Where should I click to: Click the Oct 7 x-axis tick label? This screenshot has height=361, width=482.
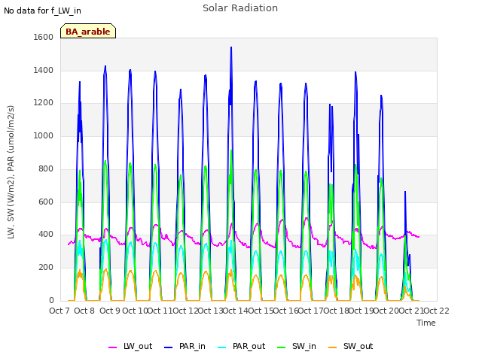click(59, 311)
